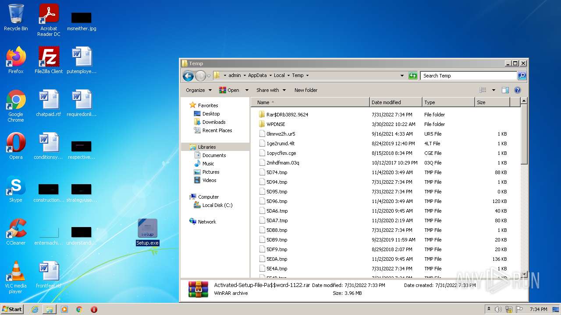
Task: Open the Explorer help button
Action: click(x=517, y=90)
